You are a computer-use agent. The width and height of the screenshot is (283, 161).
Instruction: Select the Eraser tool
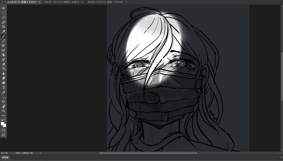click(x=3, y=64)
